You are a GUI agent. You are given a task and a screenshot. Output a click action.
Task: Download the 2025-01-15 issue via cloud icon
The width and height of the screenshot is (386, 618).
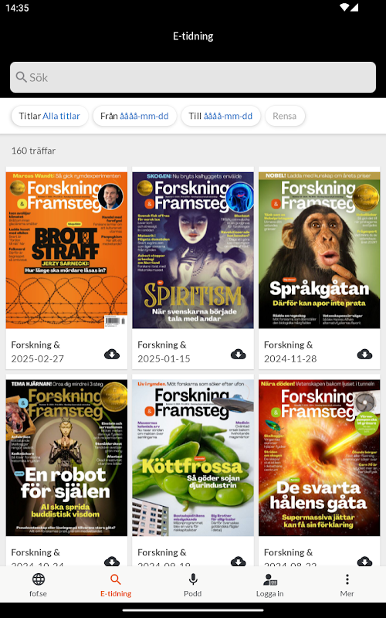tap(239, 355)
